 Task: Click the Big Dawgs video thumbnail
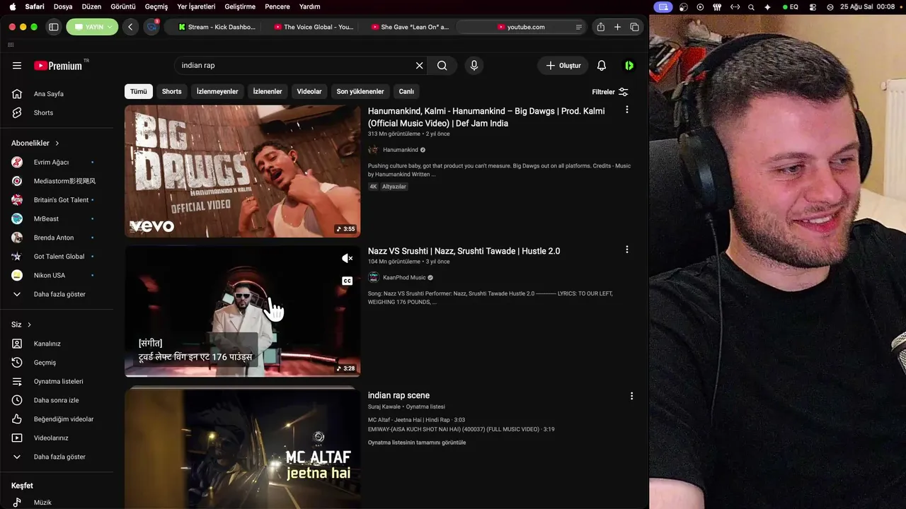pyautogui.click(x=242, y=171)
